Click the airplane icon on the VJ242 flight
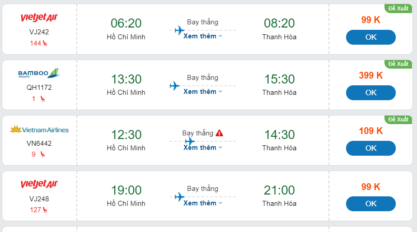417x232 pixels. [179, 30]
